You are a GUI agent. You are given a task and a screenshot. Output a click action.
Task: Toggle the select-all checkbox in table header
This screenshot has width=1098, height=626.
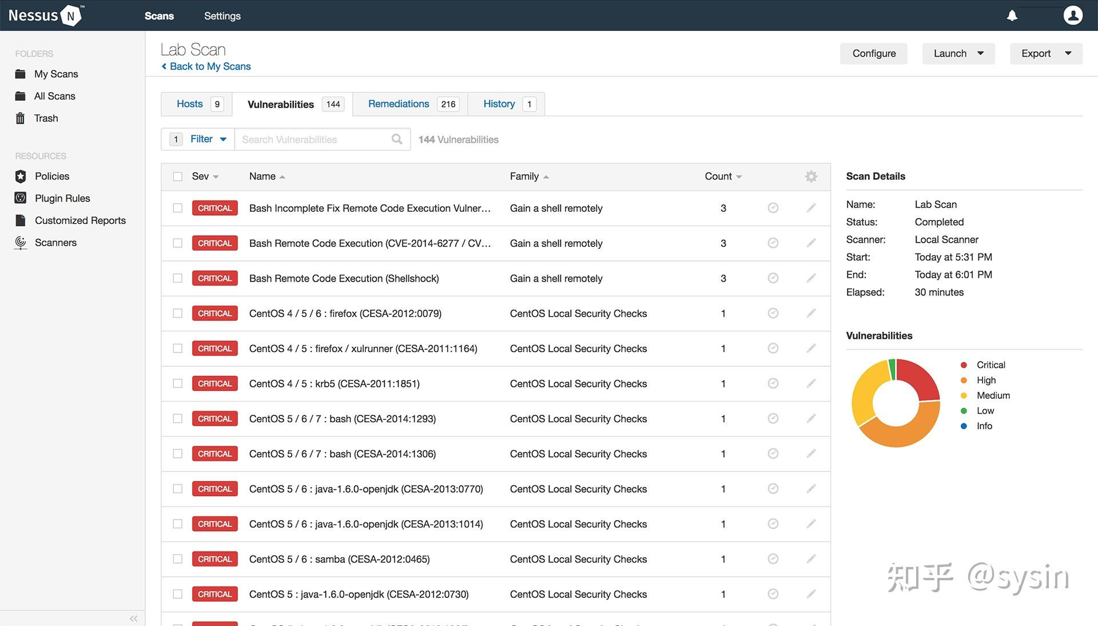[178, 177]
